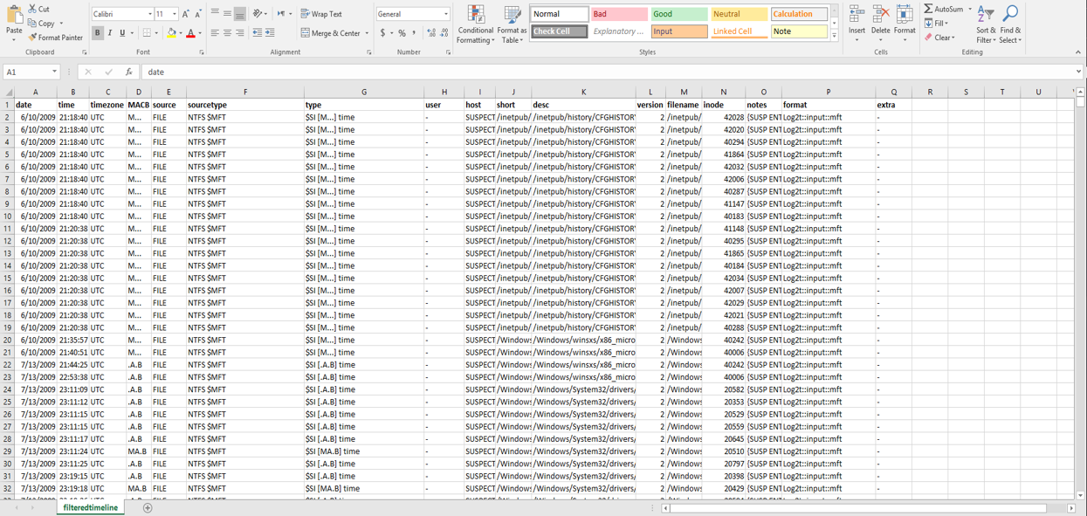Select the filteredtimeline sheet tab
This screenshot has width=1087, height=516.
coord(90,507)
